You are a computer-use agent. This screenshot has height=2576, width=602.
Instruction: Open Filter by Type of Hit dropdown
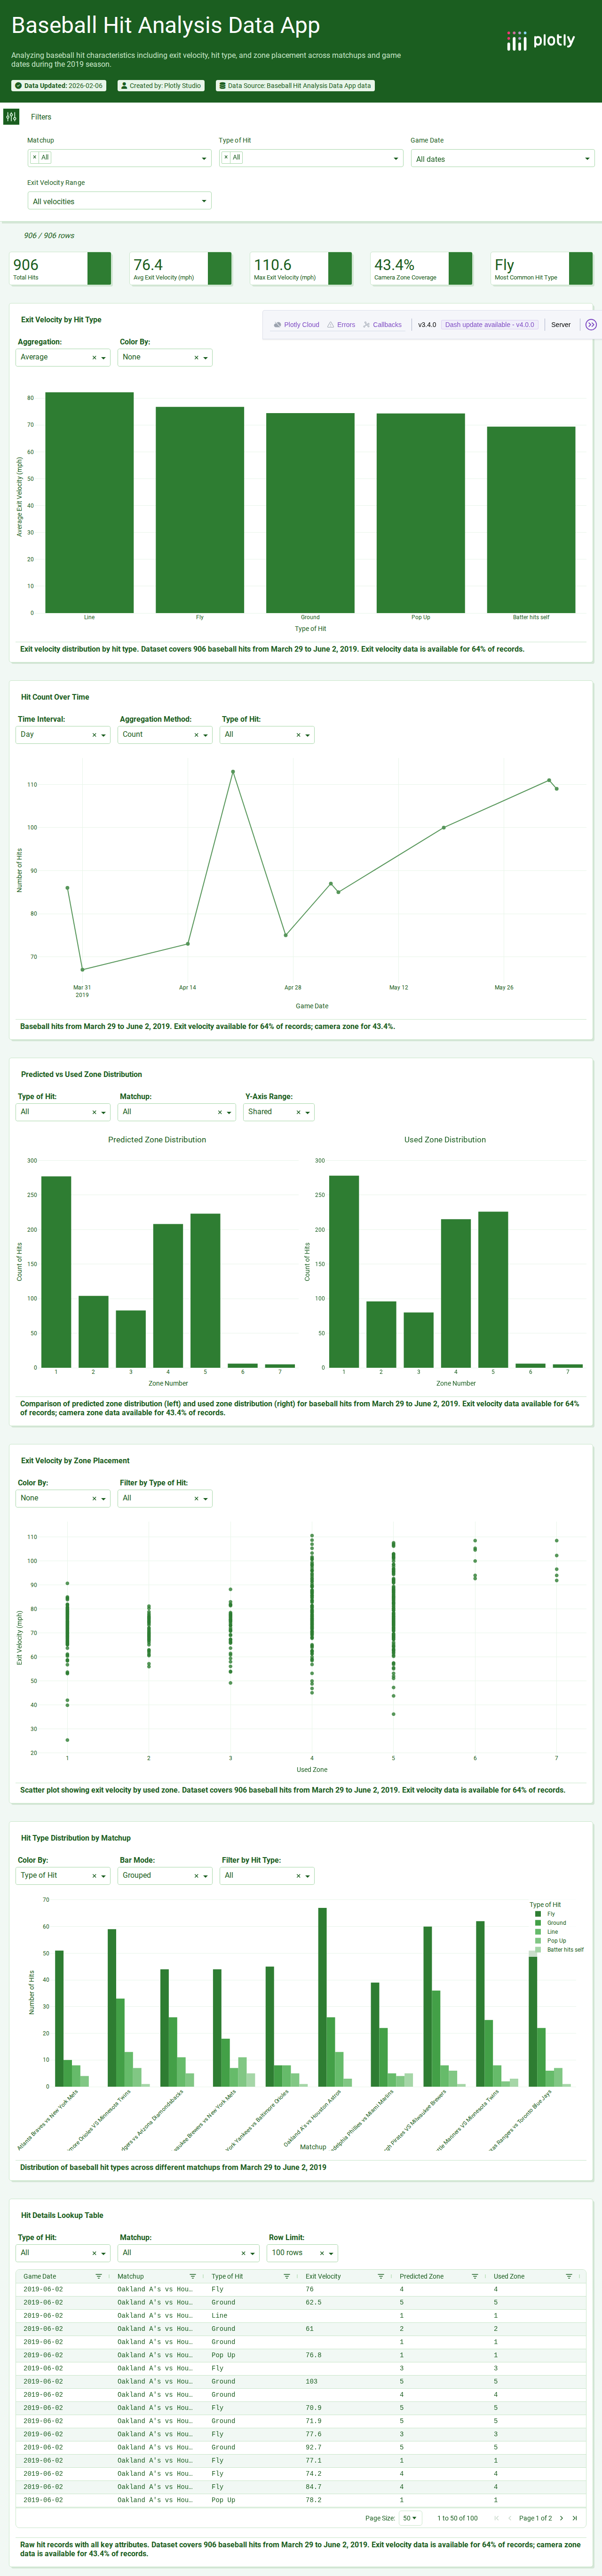165,1499
